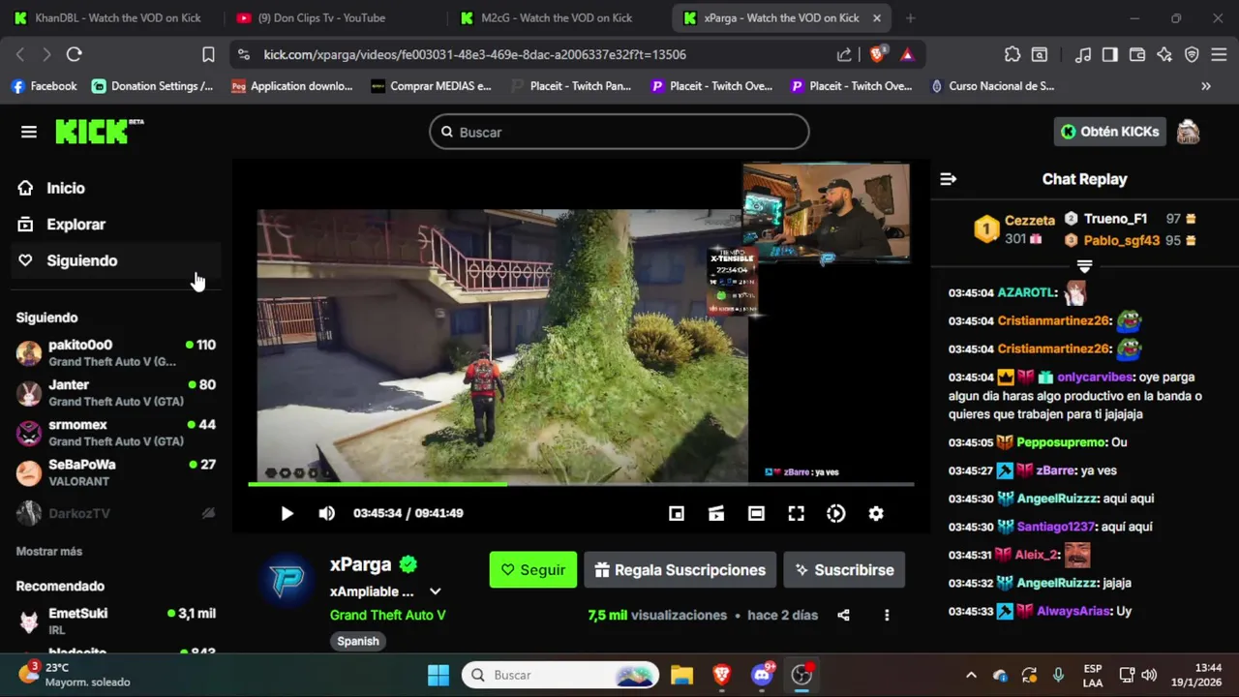This screenshot has height=697, width=1239.
Task: Open player settings gear
Action: pos(876,514)
